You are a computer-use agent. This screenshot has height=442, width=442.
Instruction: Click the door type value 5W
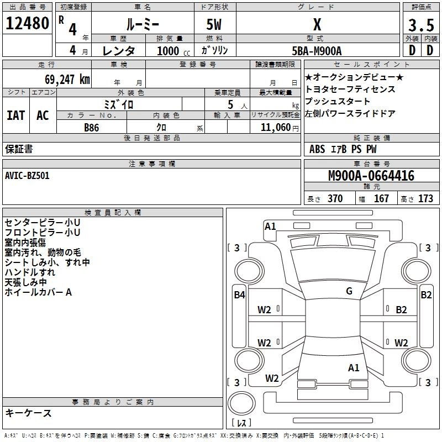pos(214,24)
